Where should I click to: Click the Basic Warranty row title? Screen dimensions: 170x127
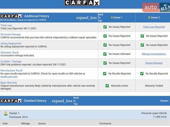pos(8,83)
